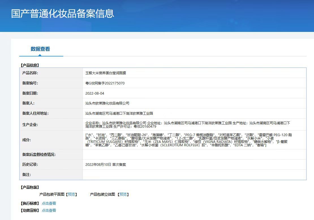Click the 备注: row label
This screenshot has height=220, width=314.
tap(26, 175)
